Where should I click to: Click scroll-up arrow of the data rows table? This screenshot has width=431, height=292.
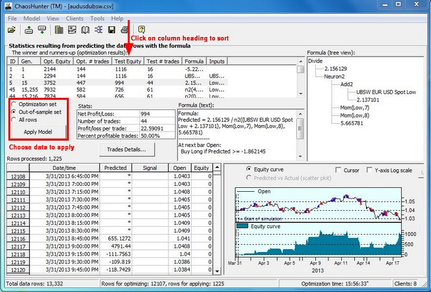217,167
